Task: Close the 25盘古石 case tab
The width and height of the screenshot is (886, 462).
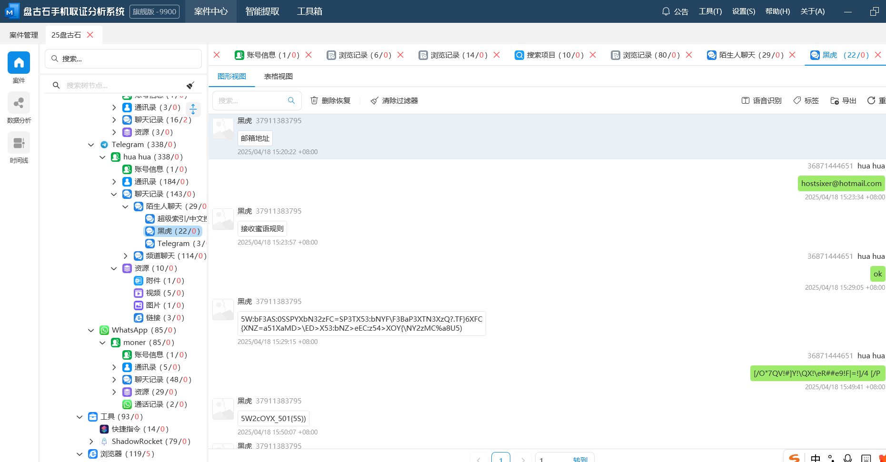Action: point(90,35)
